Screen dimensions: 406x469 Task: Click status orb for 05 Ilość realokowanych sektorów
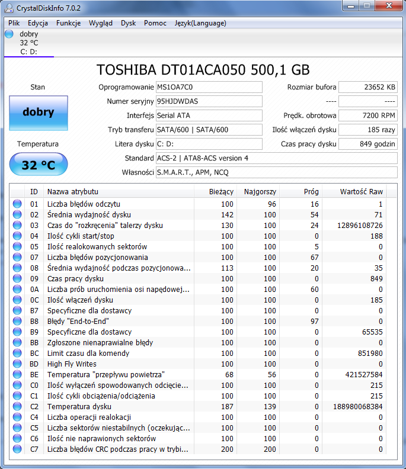pyautogui.click(x=17, y=246)
